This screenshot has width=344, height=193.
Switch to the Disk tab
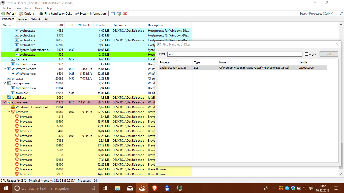(x=46, y=19)
